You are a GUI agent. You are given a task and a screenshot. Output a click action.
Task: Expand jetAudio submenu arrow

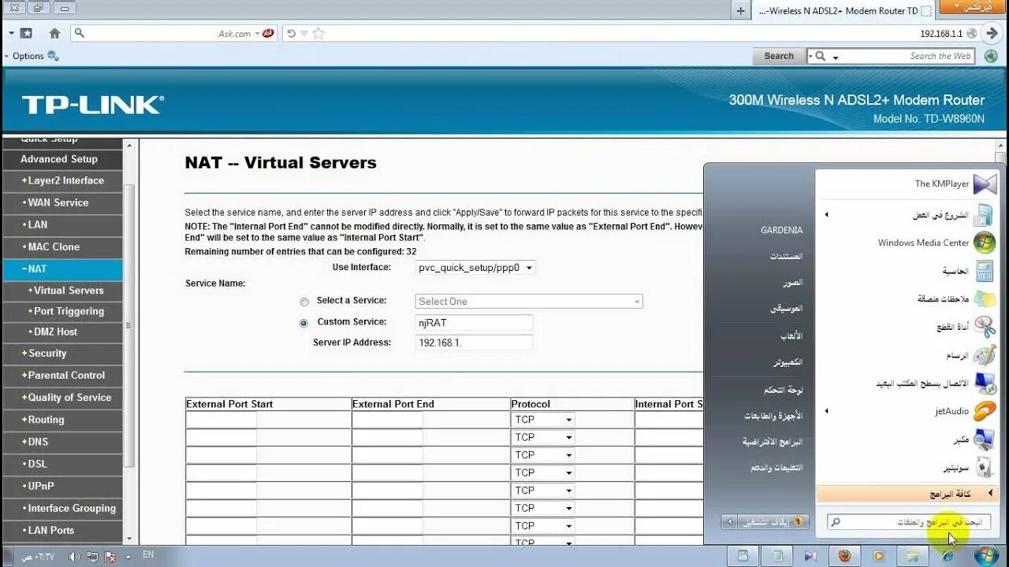pos(826,411)
